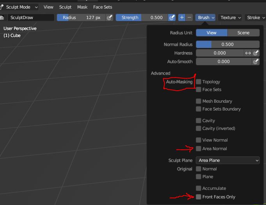Click the SculptDraw brush name field
Screen dimensions: 266x205
(31, 18)
